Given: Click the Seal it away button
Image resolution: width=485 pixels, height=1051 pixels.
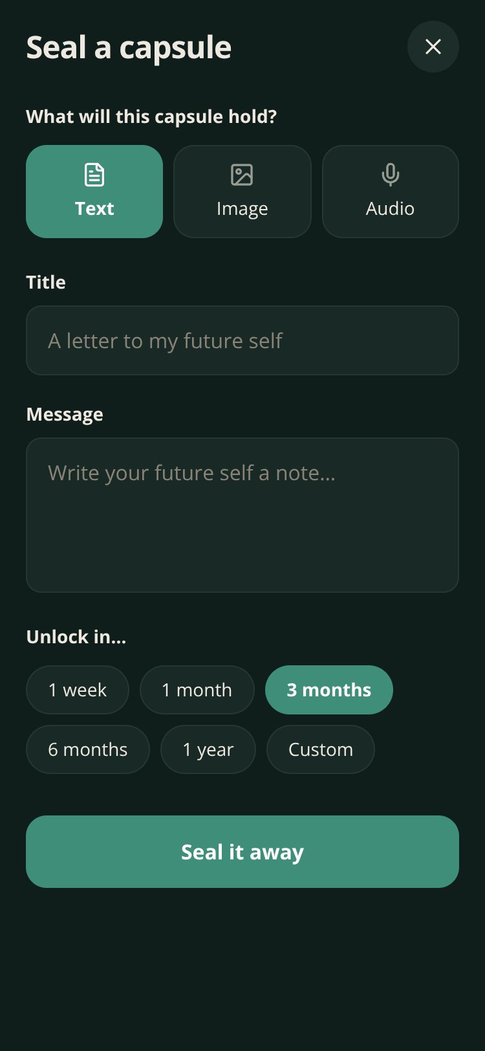Looking at the screenshot, I should (x=242, y=852).
